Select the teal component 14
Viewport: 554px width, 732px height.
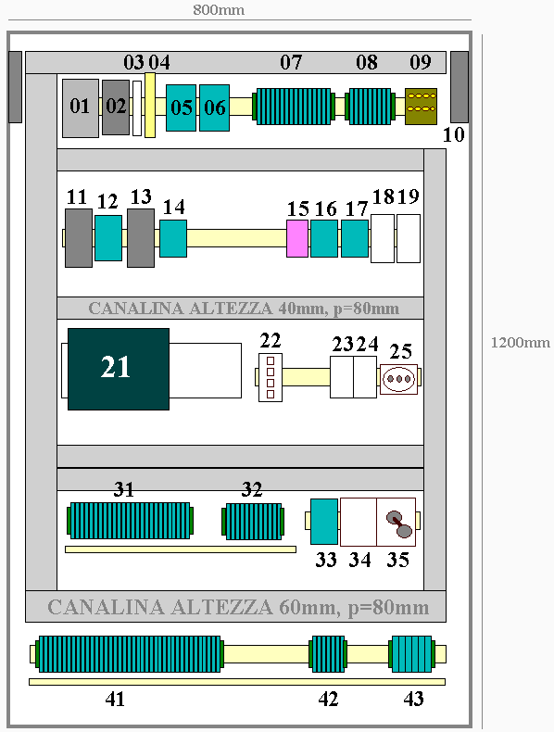coord(173,238)
